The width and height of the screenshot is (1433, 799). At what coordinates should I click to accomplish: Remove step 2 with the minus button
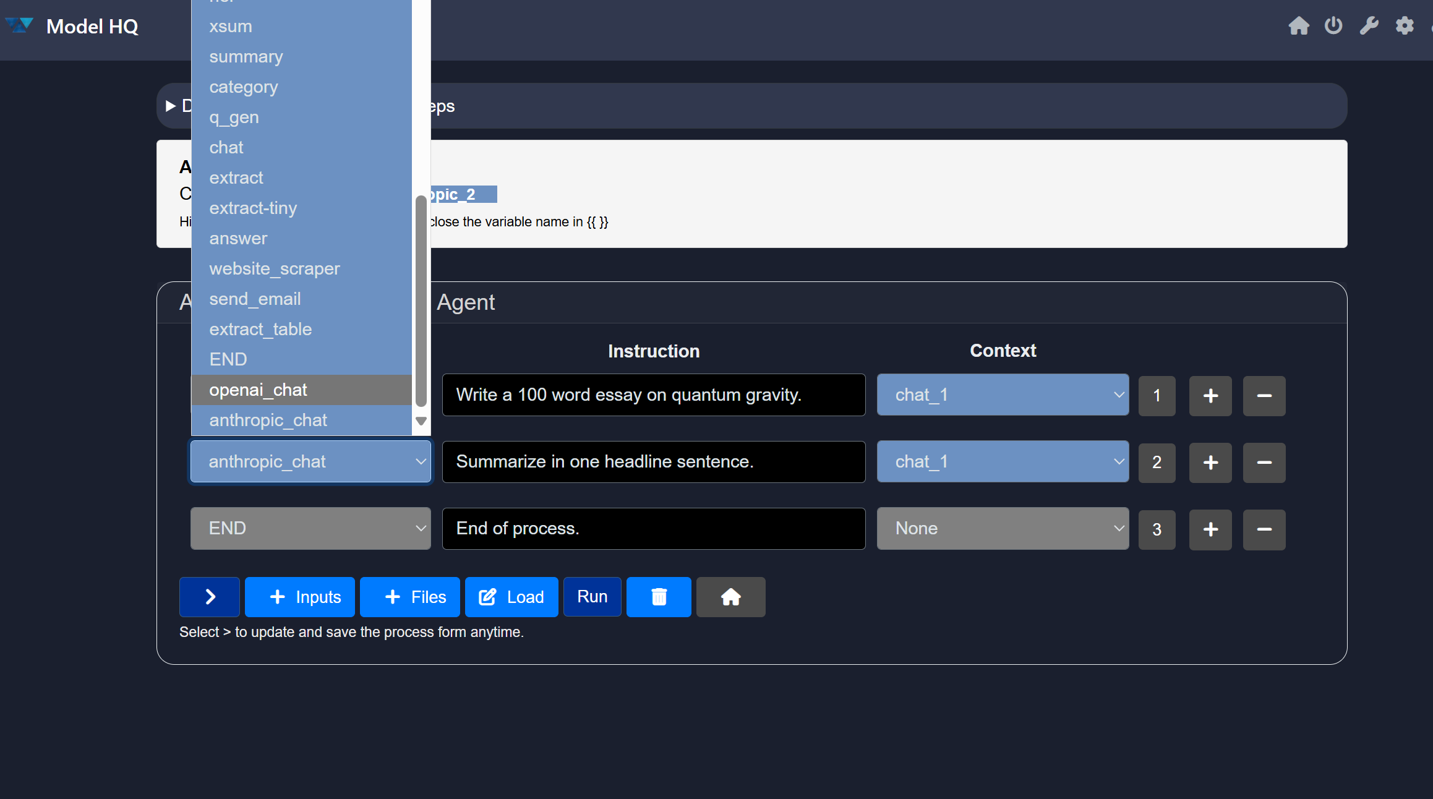pos(1264,463)
